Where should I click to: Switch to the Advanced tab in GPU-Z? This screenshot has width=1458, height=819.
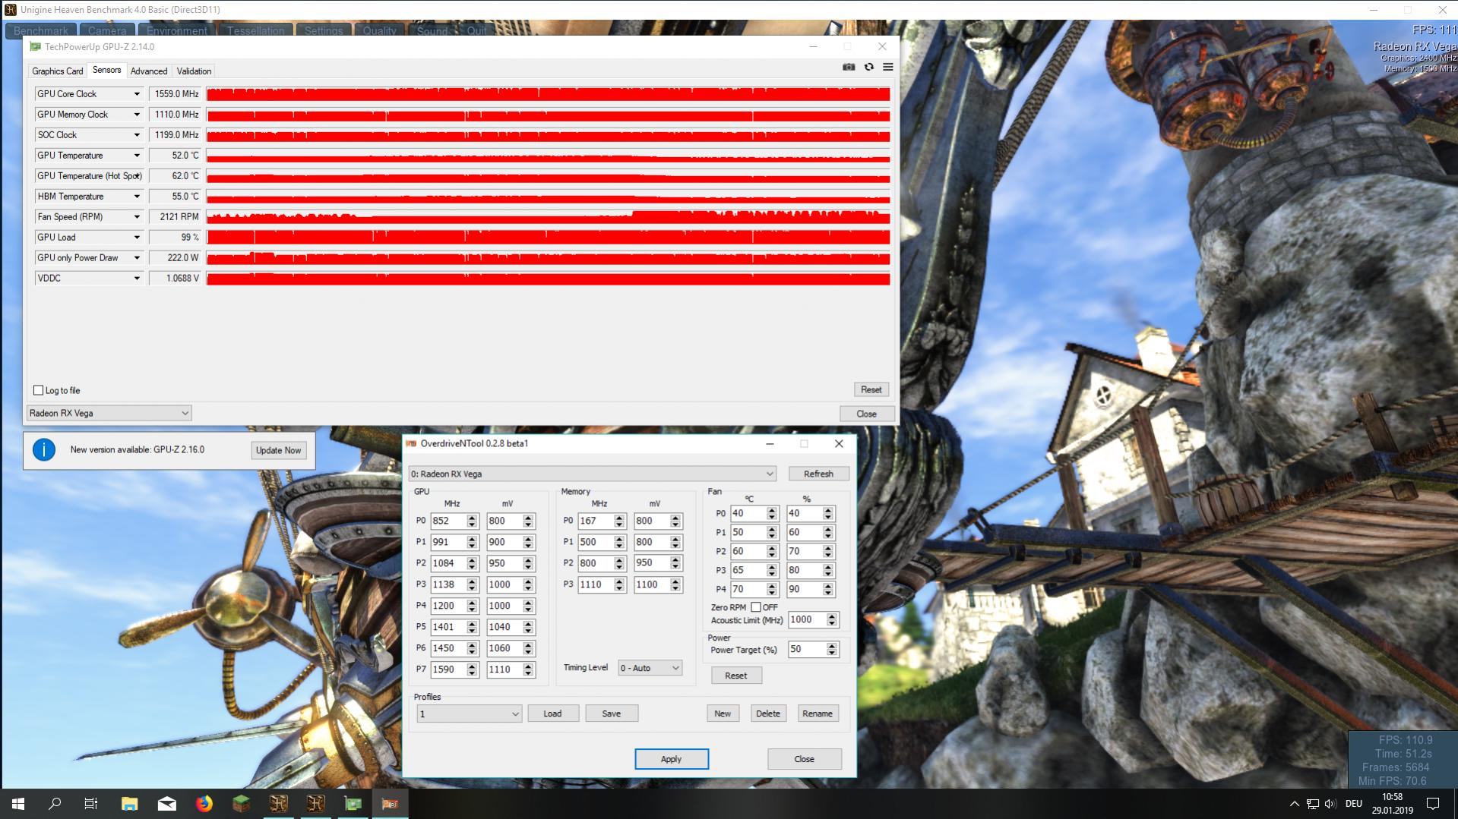(x=149, y=71)
